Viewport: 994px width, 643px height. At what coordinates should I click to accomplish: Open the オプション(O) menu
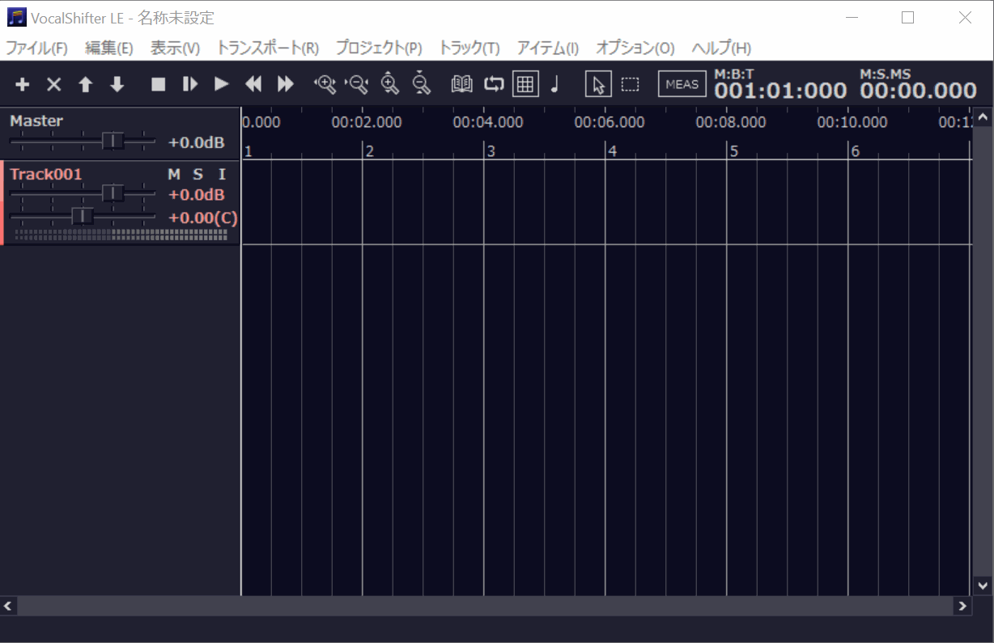click(x=635, y=49)
